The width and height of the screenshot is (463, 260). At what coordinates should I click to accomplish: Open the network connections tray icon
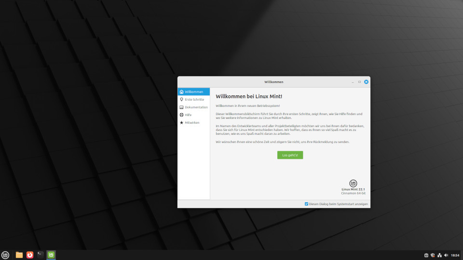(439, 255)
